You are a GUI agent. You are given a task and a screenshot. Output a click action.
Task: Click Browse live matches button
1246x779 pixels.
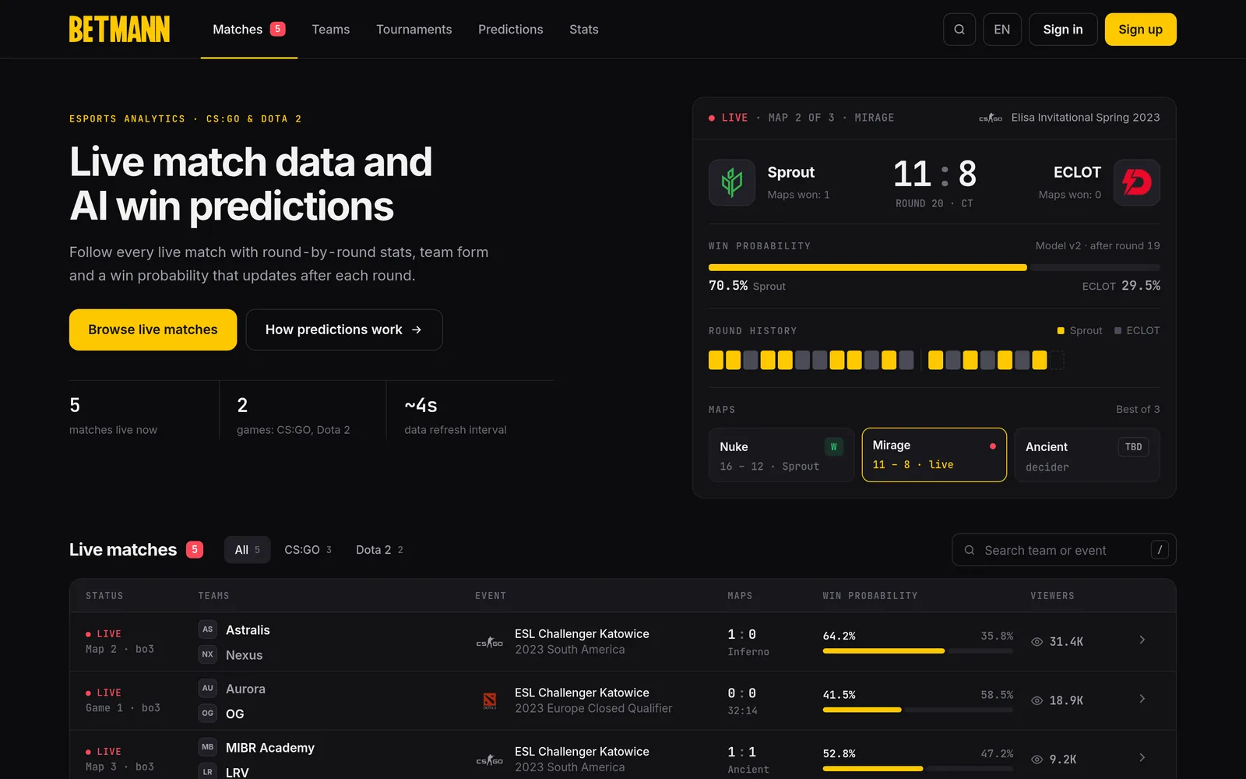[x=153, y=330]
